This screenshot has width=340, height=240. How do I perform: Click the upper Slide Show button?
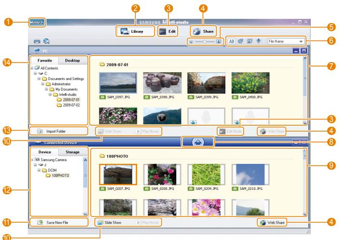pos(110,131)
